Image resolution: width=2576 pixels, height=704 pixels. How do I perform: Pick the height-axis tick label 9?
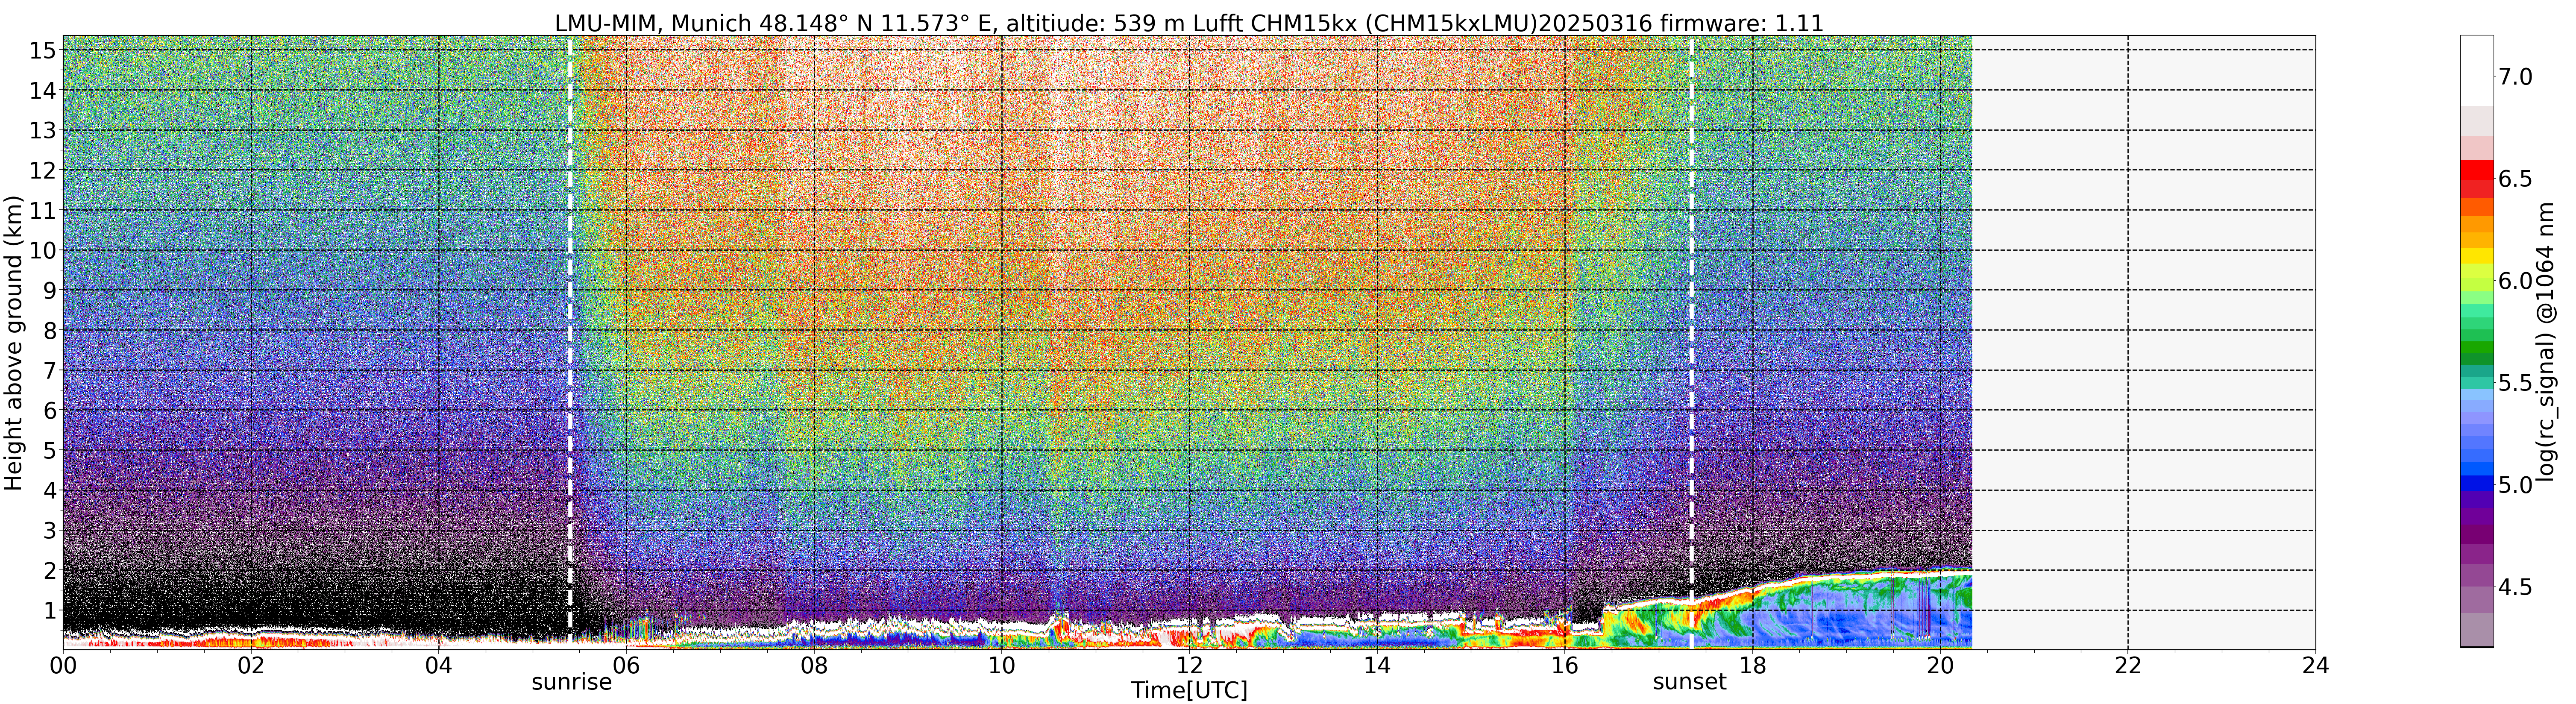click(49, 290)
